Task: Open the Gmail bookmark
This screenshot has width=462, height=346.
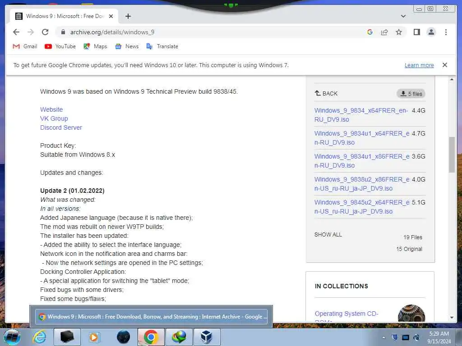Action: click(x=25, y=46)
